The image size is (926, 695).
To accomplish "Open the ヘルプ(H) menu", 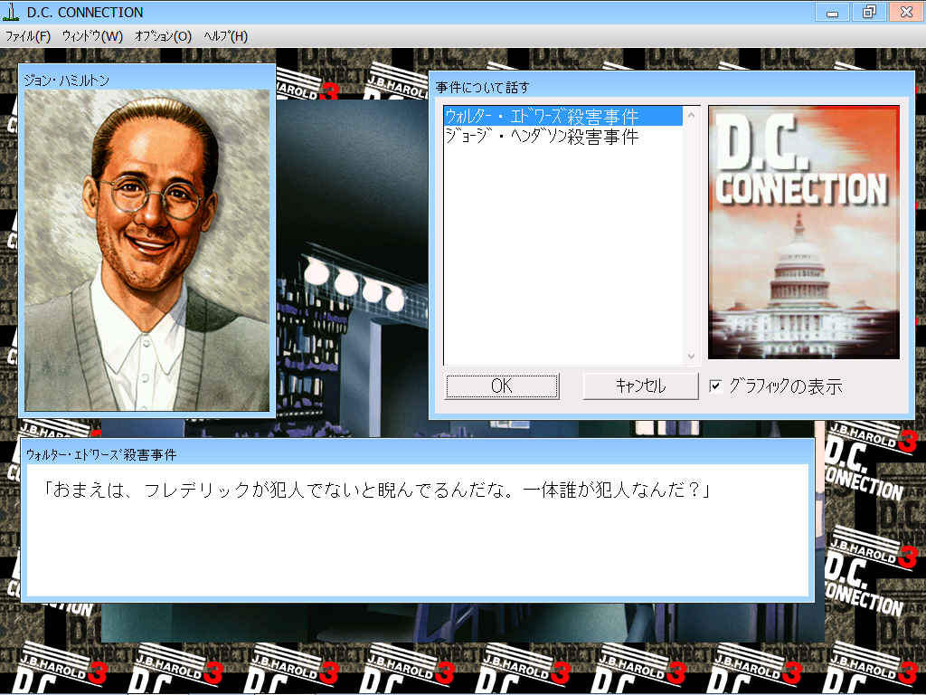I will tap(225, 36).
